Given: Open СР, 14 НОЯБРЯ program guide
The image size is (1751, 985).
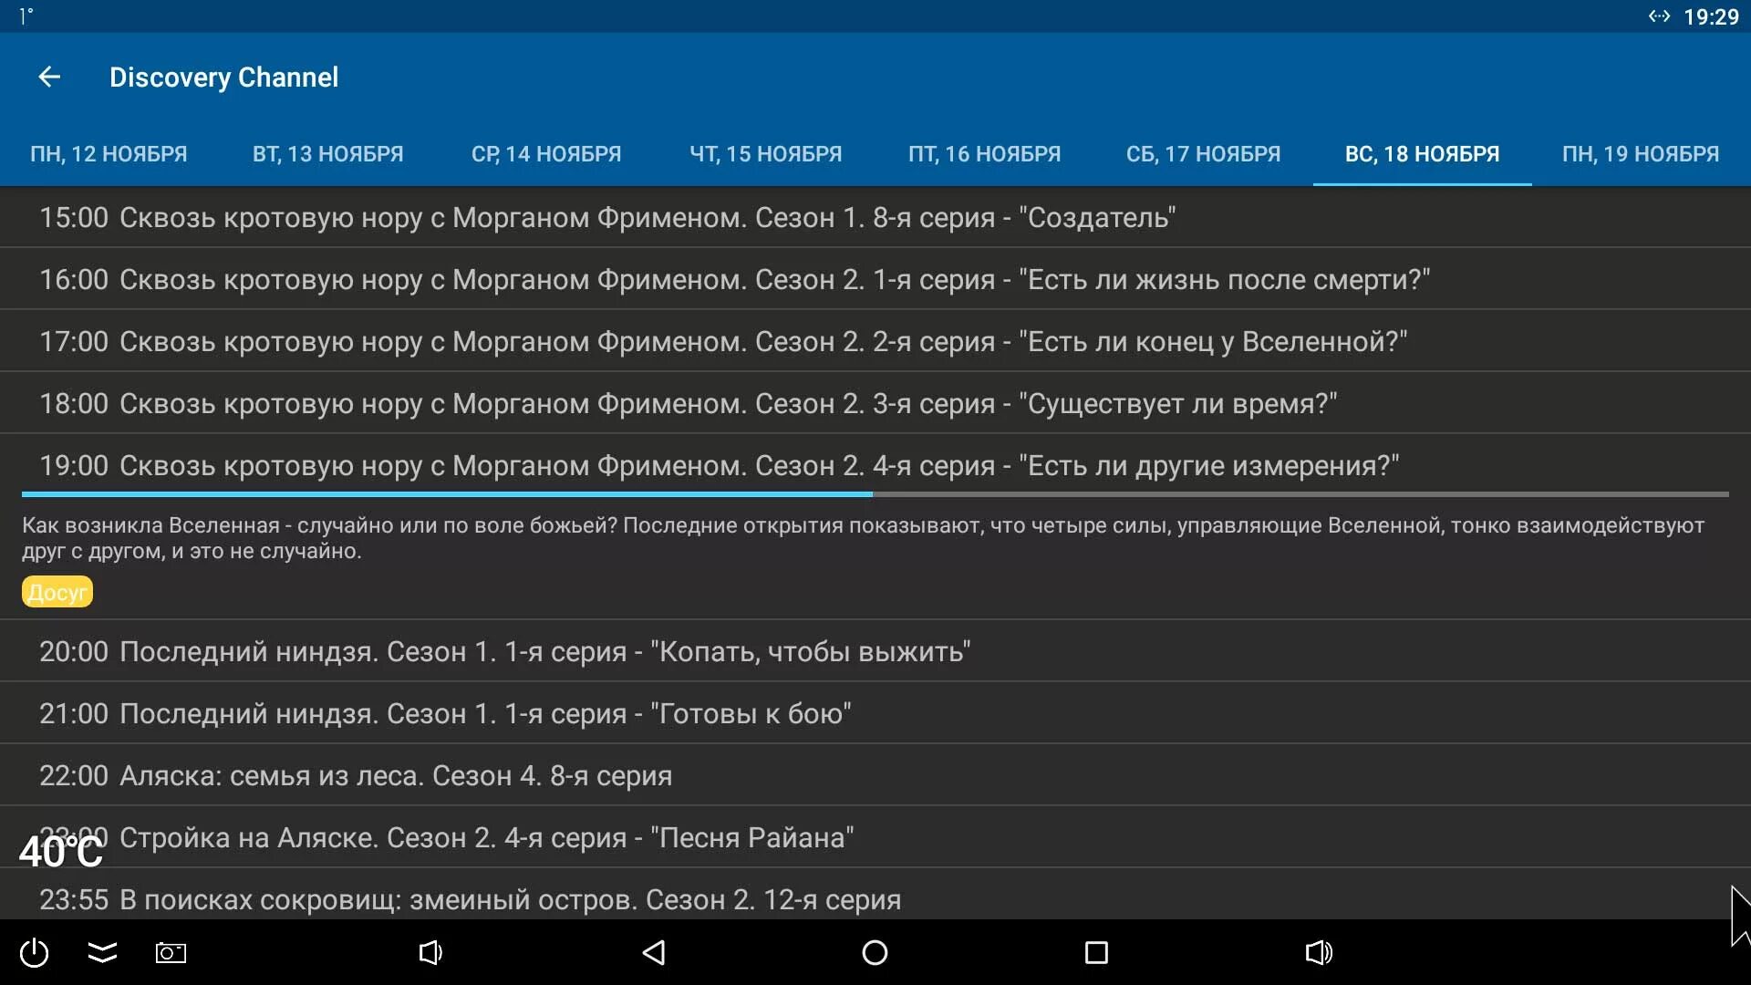Looking at the screenshot, I should click(546, 154).
